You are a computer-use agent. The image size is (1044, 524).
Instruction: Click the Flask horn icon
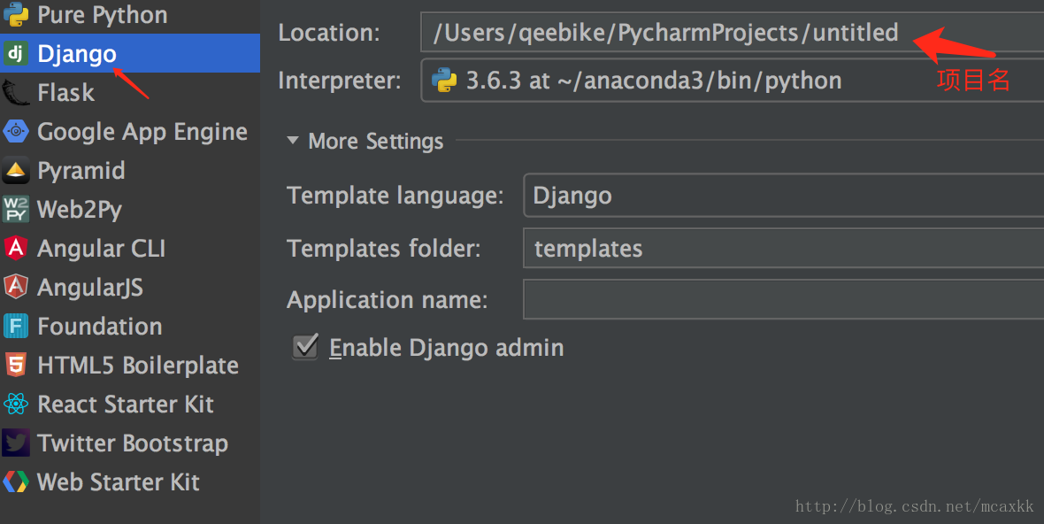coord(16,93)
